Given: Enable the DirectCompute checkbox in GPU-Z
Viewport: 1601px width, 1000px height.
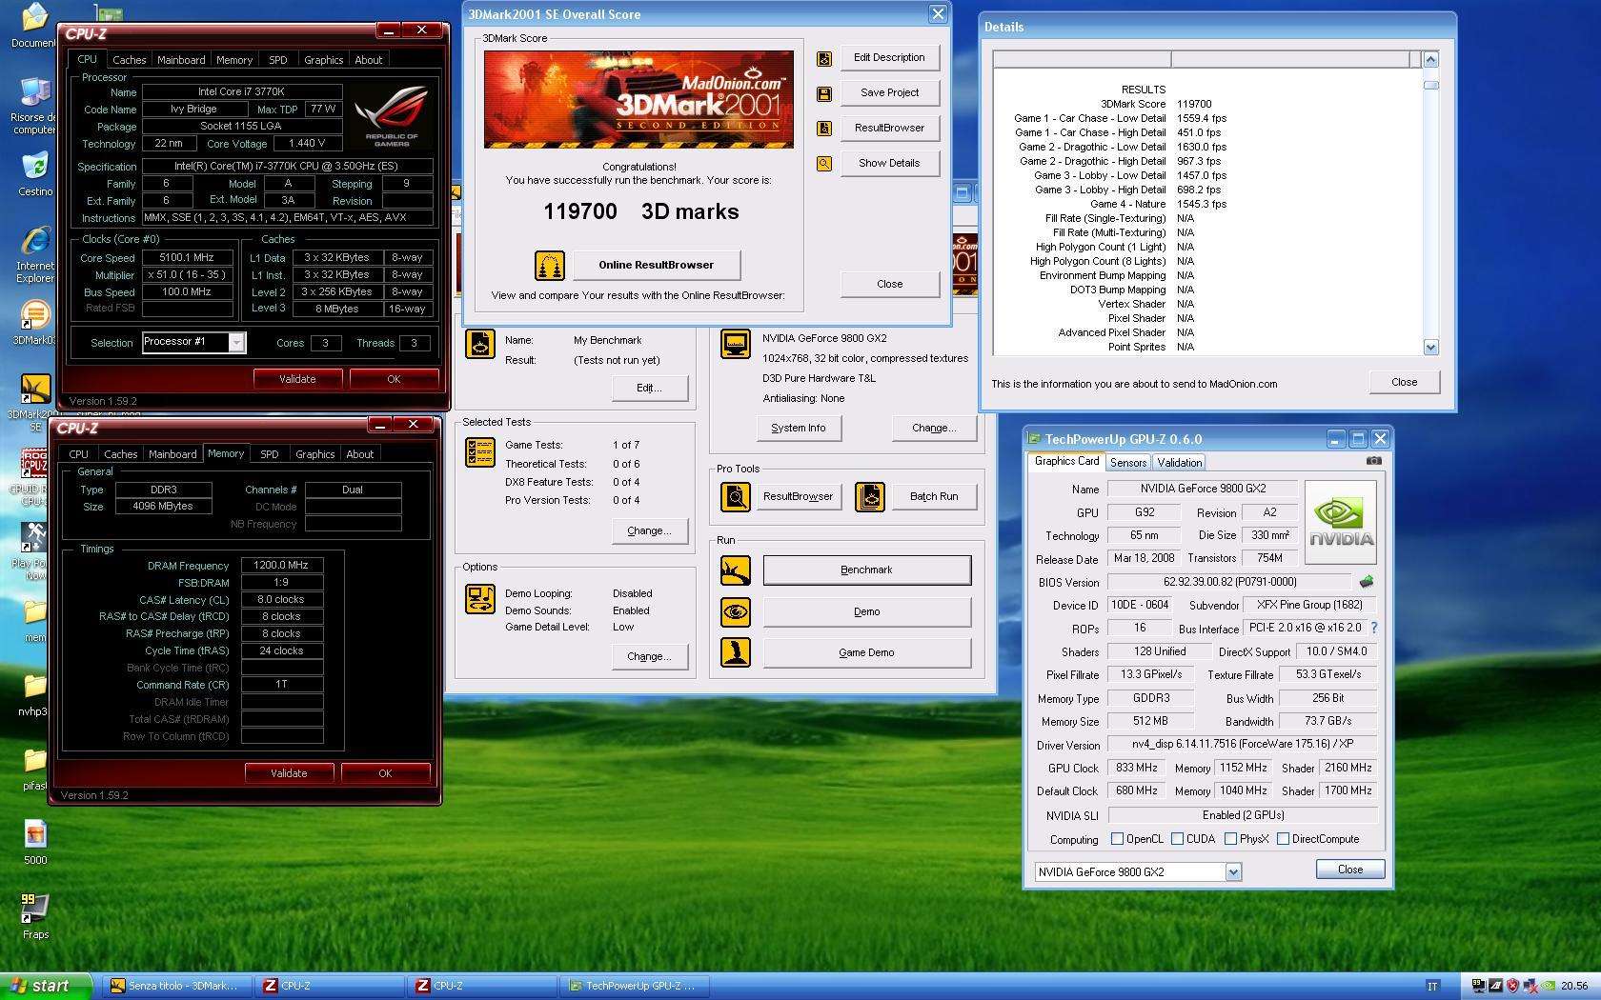Looking at the screenshot, I should pyautogui.click(x=1283, y=839).
